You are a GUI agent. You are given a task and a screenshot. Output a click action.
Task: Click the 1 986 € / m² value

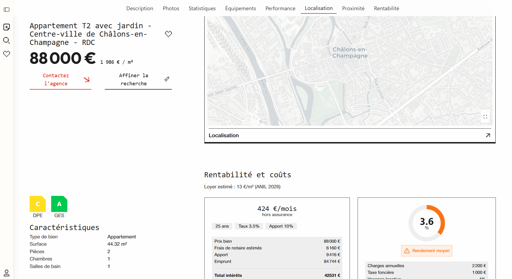(x=117, y=62)
